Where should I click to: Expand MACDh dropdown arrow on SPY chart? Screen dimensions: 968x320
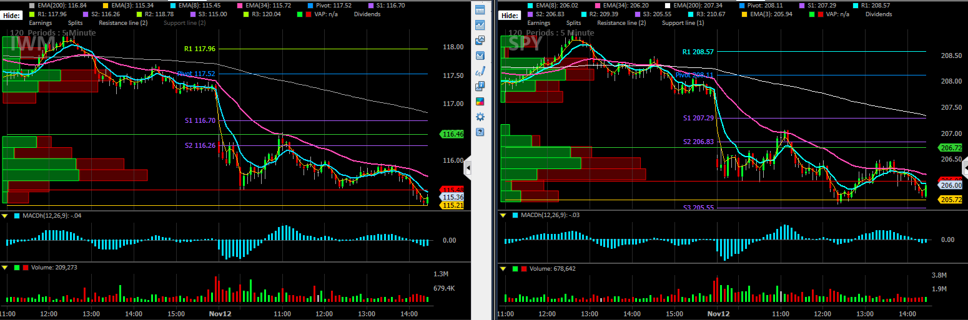(502, 216)
